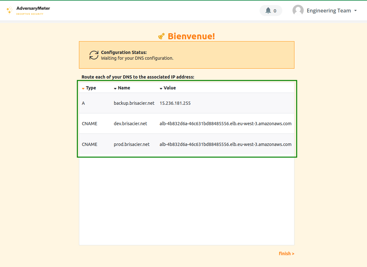
Task: Toggle sorting for the Name column header
Action: (x=124, y=88)
